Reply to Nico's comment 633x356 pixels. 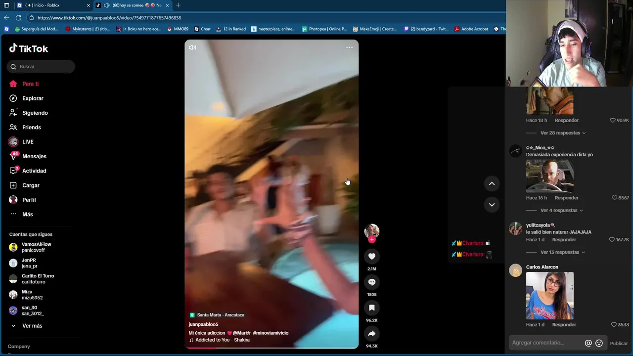point(567,198)
